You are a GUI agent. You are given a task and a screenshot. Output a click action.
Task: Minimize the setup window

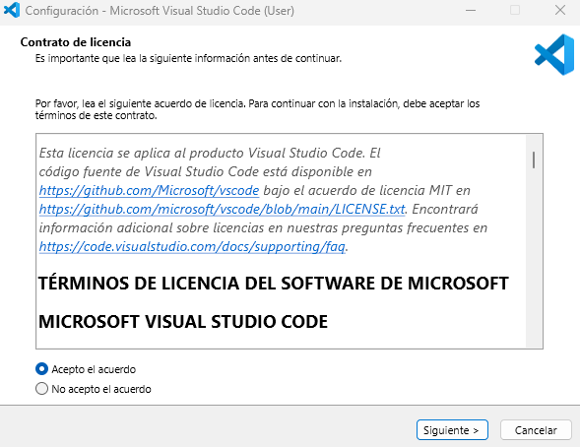pyautogui.click(x=471, y=11)
